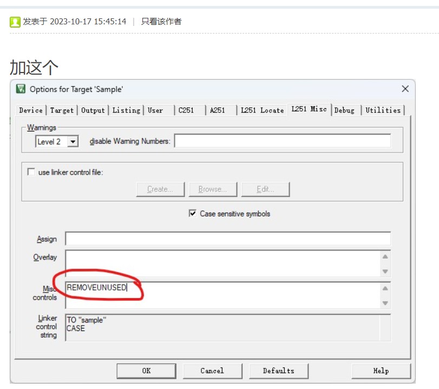Image resolution: width=439 pixels, height=389 pixels.
Task: Click Overlay box scroll down arrow
Action: tap(385, 271)
